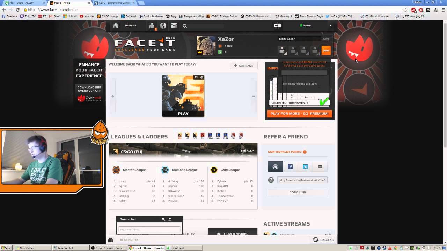Select the referral link field
The width and height of the screenshot is (447, 251).
click(x=302, y=180)
